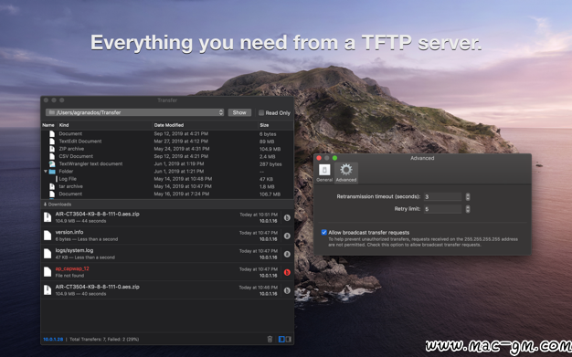Collapse the Downloads section header

click(58, 205)
